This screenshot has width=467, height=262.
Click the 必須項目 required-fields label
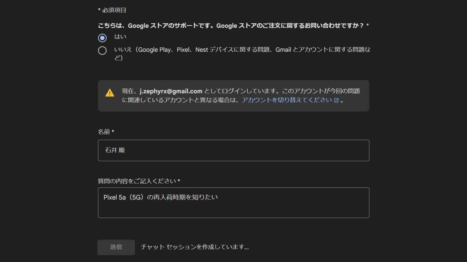[112, 10]
